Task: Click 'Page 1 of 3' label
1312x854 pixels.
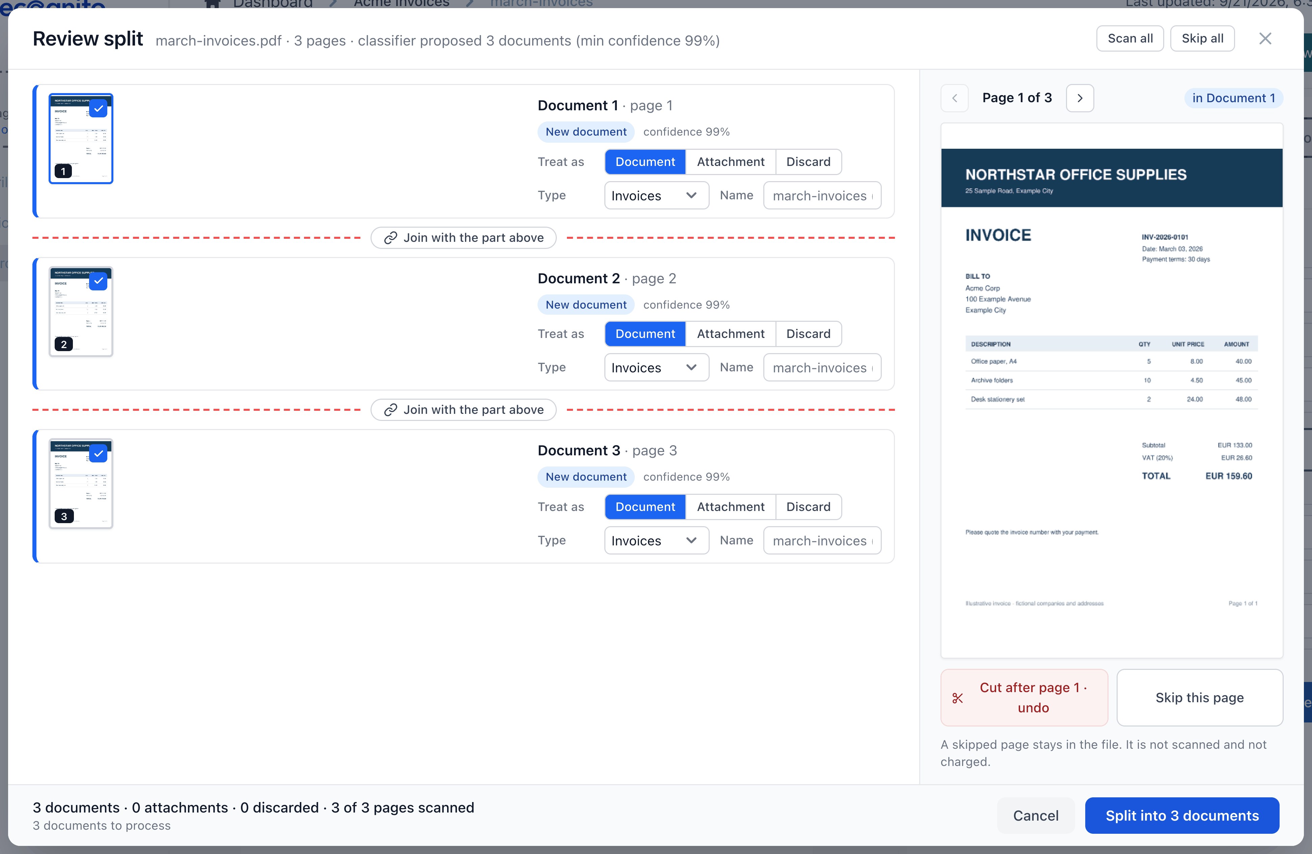Action: click(1017, 98)
